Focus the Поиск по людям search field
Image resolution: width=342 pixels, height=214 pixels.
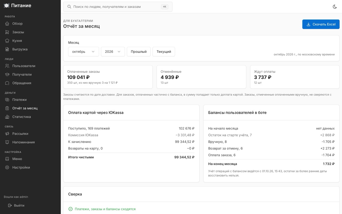[118, 7]
